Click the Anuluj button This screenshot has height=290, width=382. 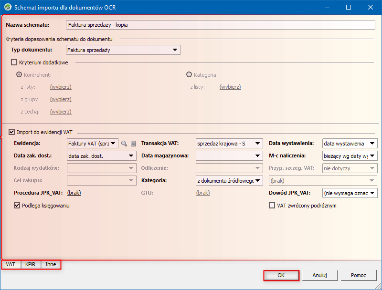pos(320,275)
